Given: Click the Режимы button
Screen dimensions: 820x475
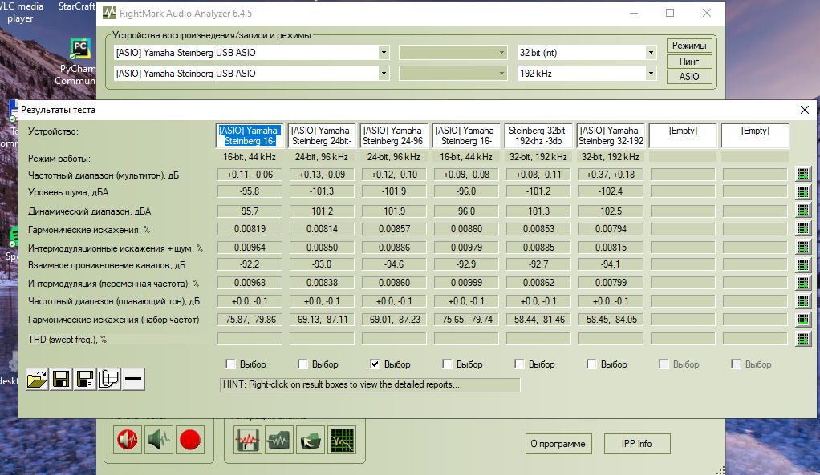Looking at the screenshot, I should pos(689,46).
